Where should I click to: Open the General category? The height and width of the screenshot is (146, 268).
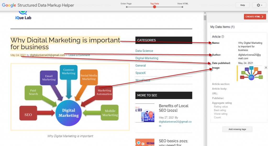tap(141, 65)
